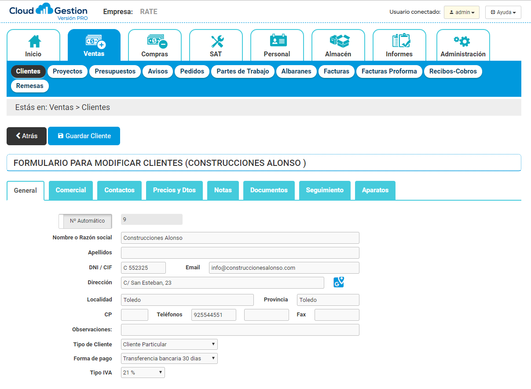This screenshot has width=531, height=389.
Task: Go to Facturas Proforma submenu
Action: [389, 71]
